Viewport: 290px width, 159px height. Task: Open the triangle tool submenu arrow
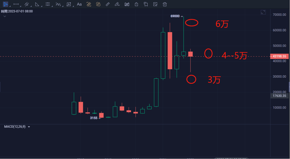coord(42,6)
